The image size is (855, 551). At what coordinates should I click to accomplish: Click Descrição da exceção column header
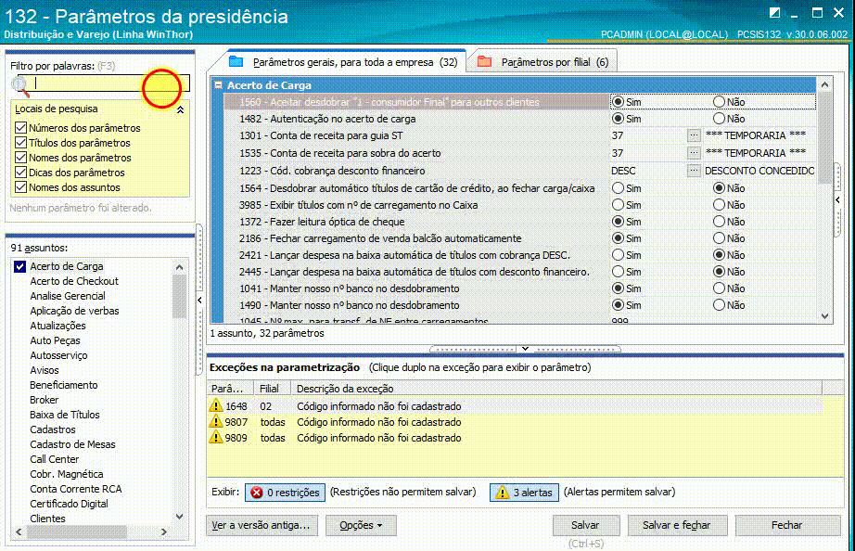[x=556, y=389]
